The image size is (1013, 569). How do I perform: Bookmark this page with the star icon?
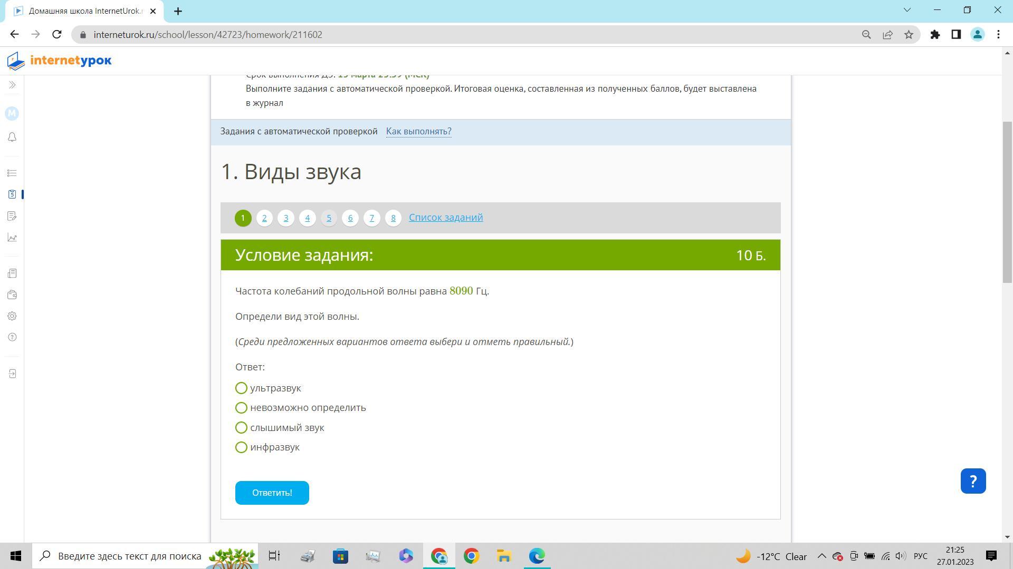(909, 35)
